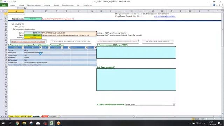Click query condition text area (ГДЕ)
224x126 pixels.
[x=136, y=52]
